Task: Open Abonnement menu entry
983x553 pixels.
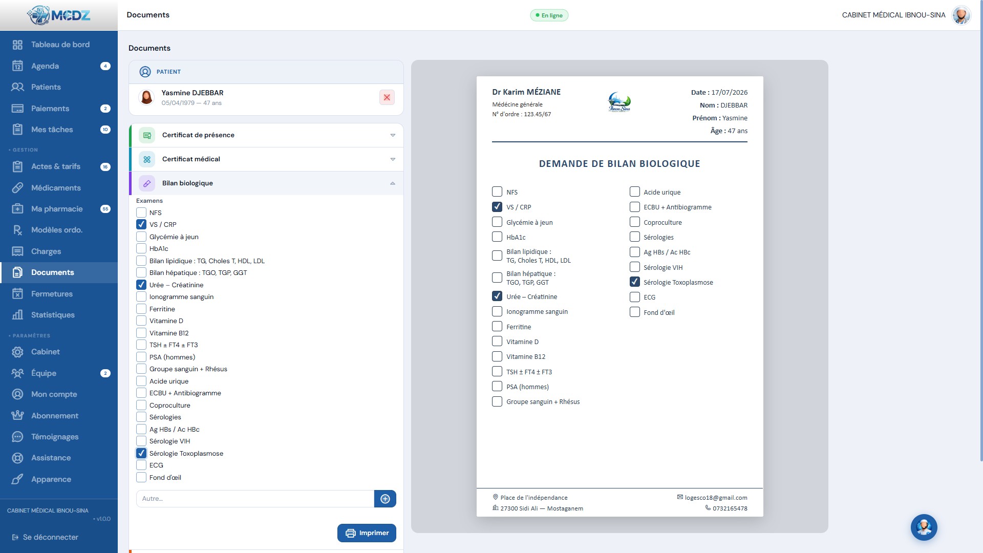Action: [59, 416]
